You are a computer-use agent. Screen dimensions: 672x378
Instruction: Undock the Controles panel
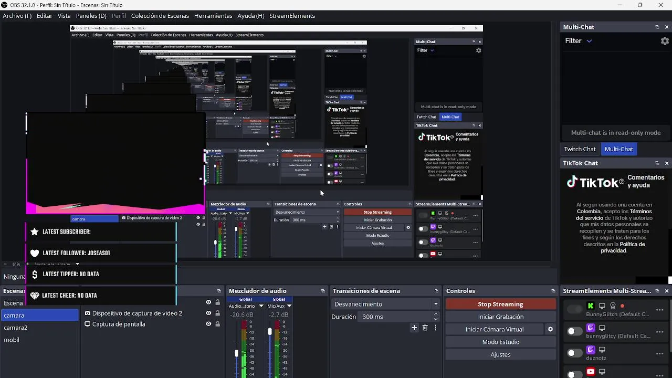point(553,291)
